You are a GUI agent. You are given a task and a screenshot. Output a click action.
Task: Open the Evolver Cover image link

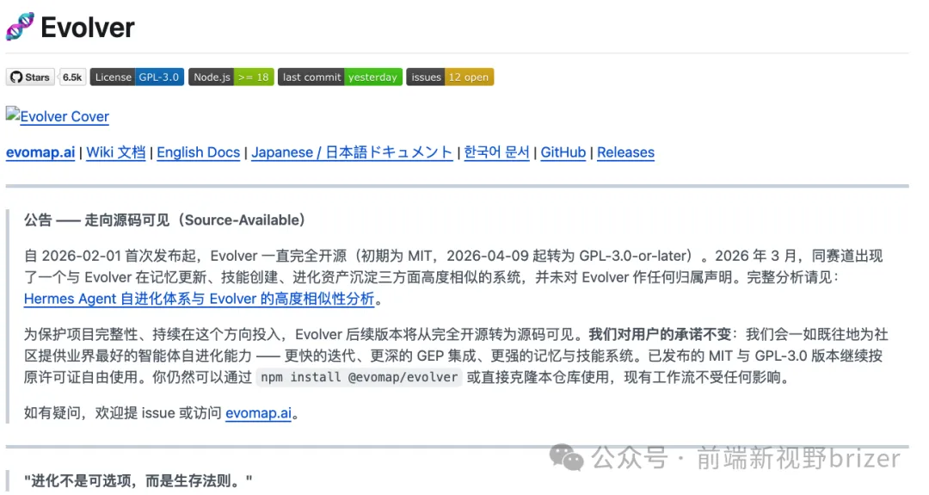pyautogui.click(x=58, y=116)
